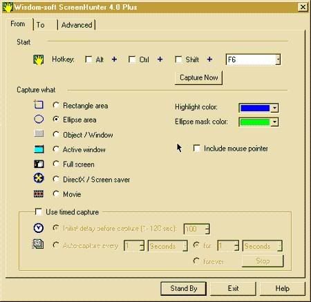Click the 'for' duration count spinner
The height and width of the screenshot is (302, 311).
click(x=236, y=246)
